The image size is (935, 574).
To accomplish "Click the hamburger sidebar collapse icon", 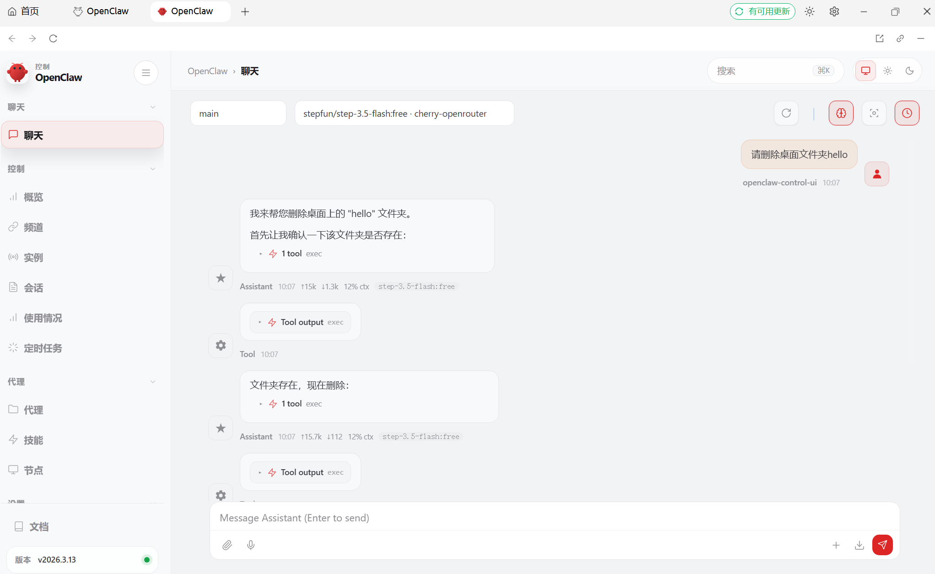I will point(146,73).
